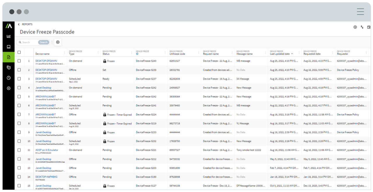This screenshot has width=373, height=192.
Task: Sort by the Device name column header
Action: pyautogui.click(x=43, y=54)
